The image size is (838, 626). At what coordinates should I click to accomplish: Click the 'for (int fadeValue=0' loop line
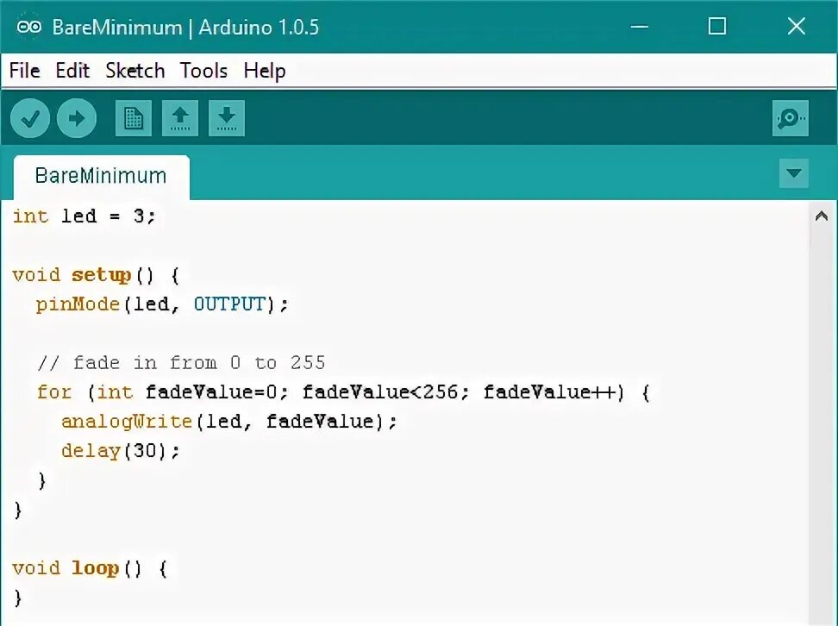343,392
